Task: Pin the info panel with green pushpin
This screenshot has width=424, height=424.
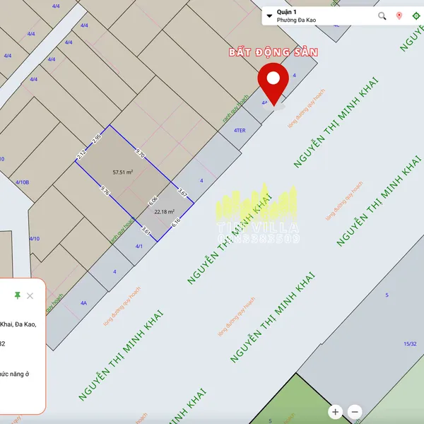Action: (x=17, y=295)
